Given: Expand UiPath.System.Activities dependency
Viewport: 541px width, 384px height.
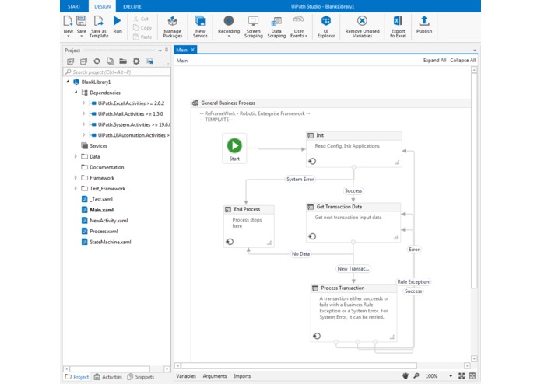Looking at the screenshot, I should pos(83,124).
